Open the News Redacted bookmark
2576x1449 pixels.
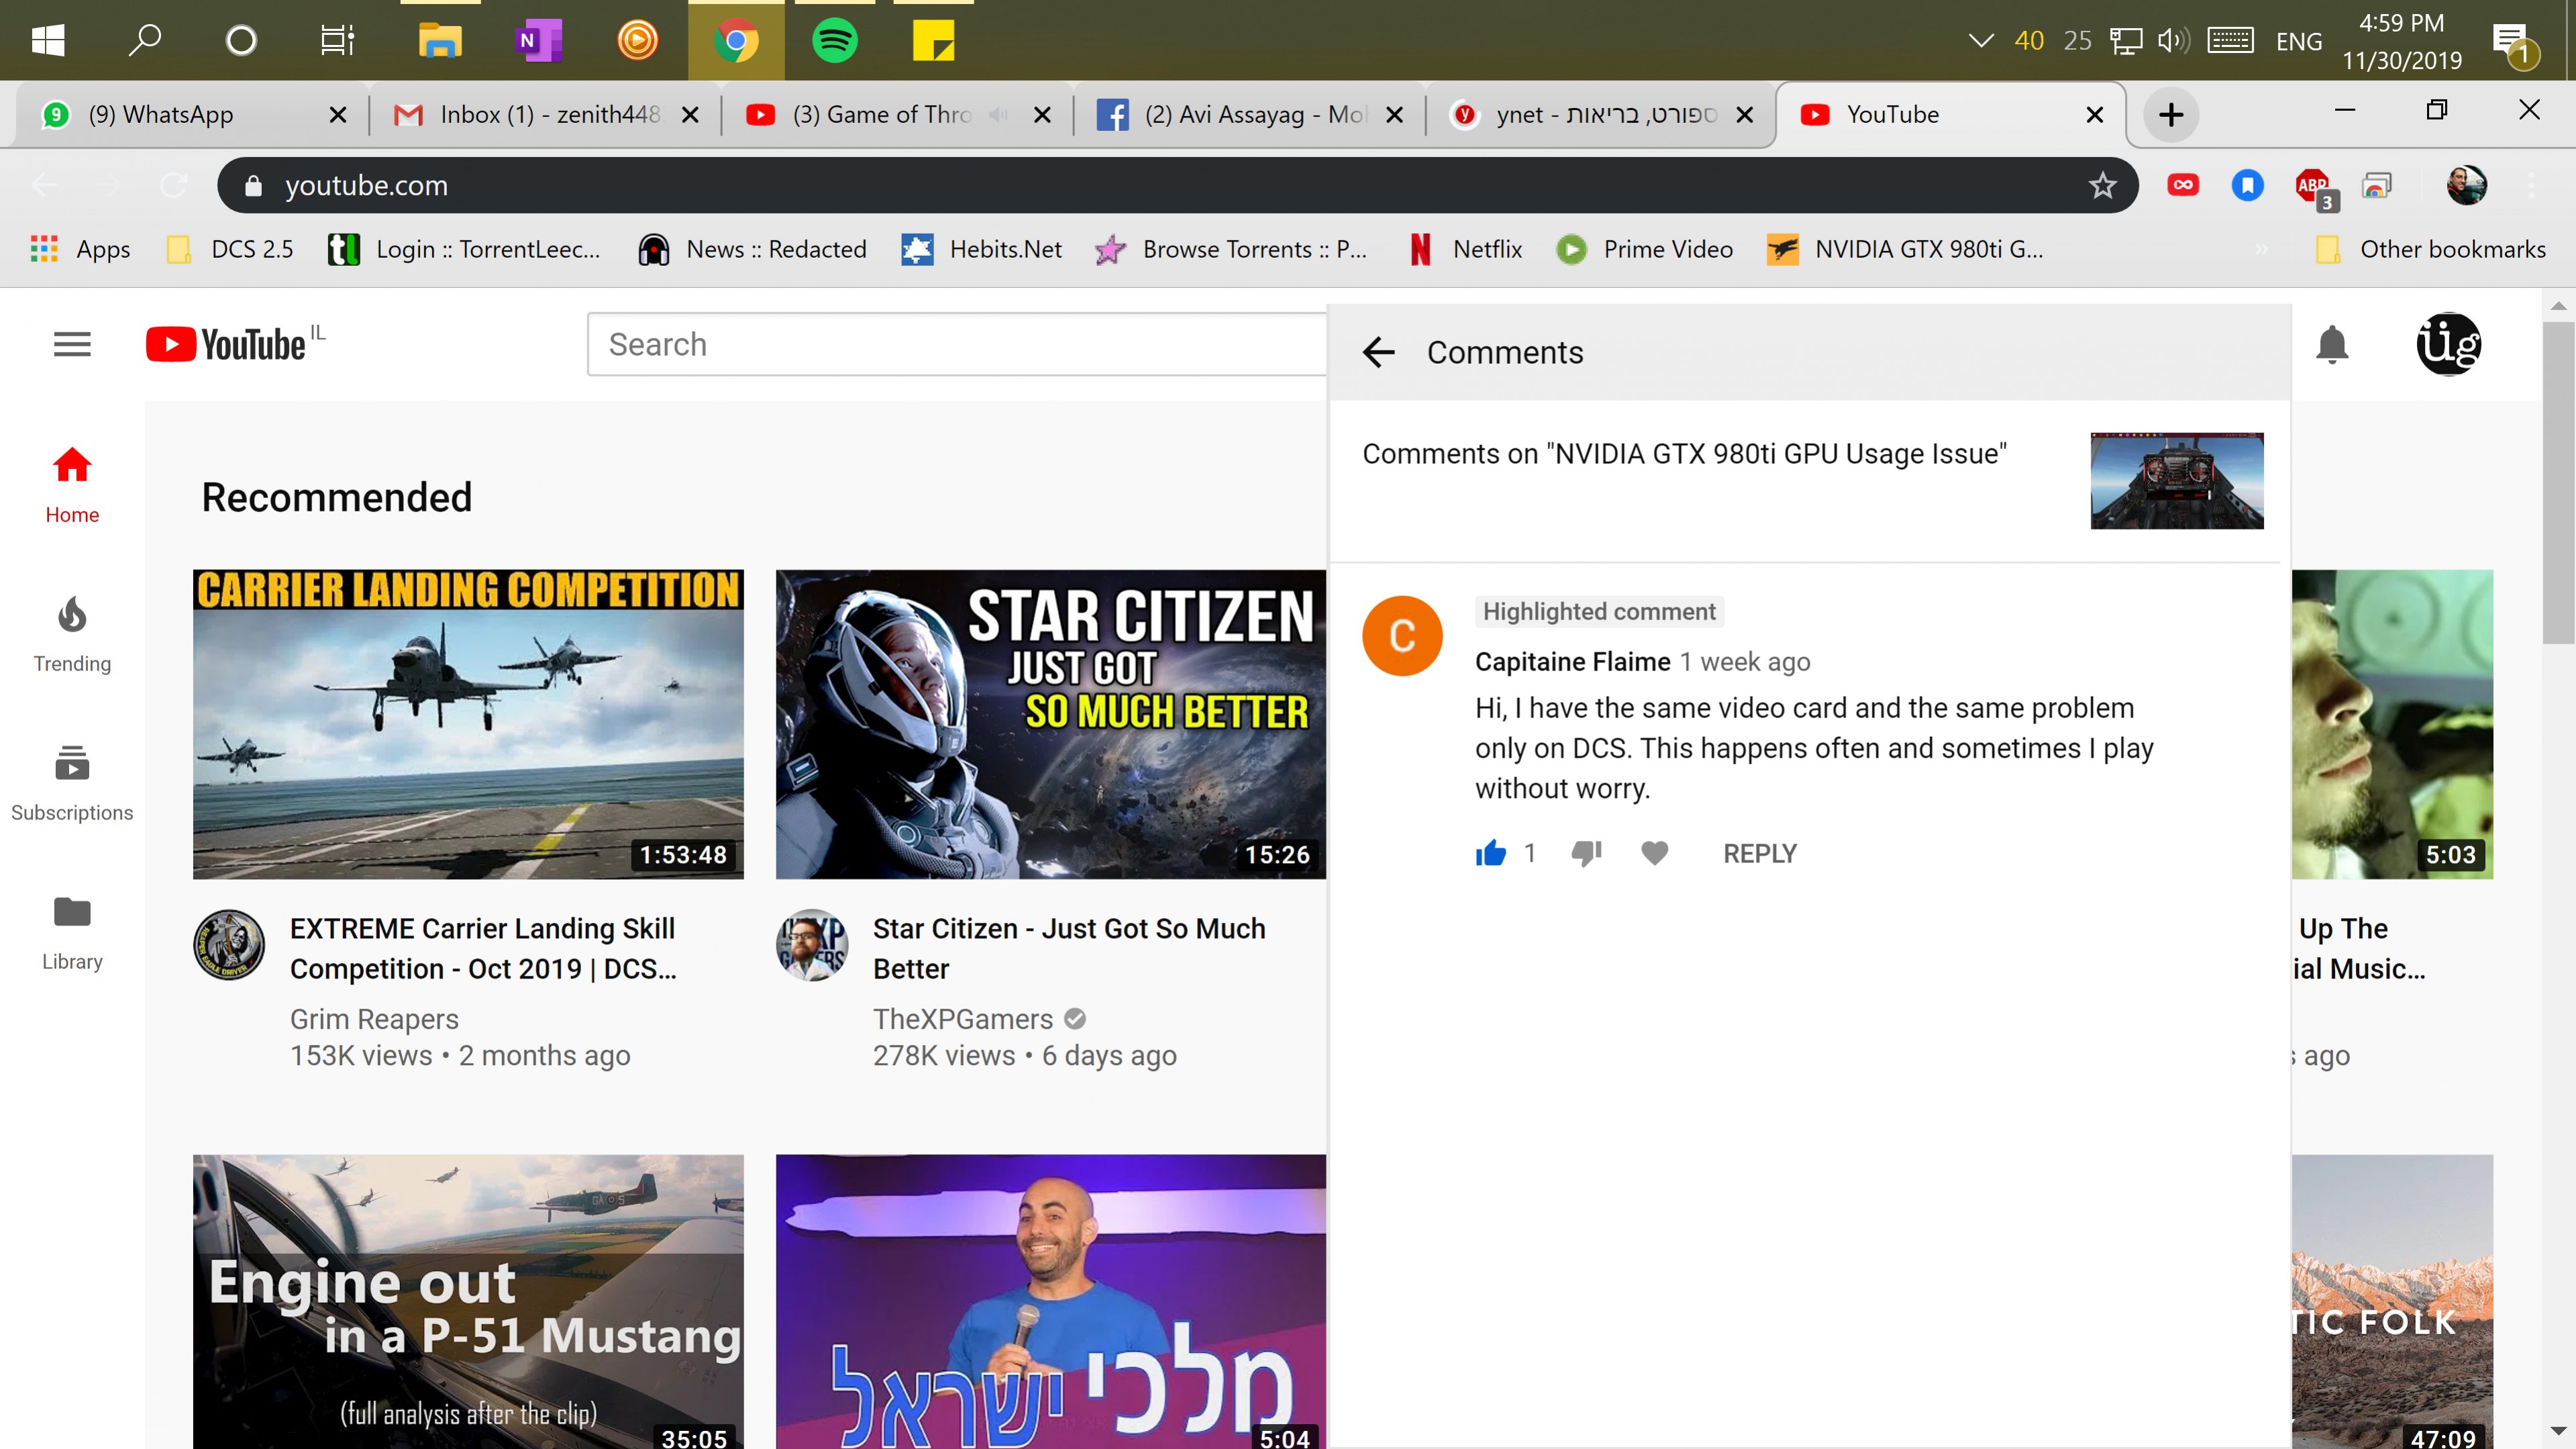click(752, 249)
